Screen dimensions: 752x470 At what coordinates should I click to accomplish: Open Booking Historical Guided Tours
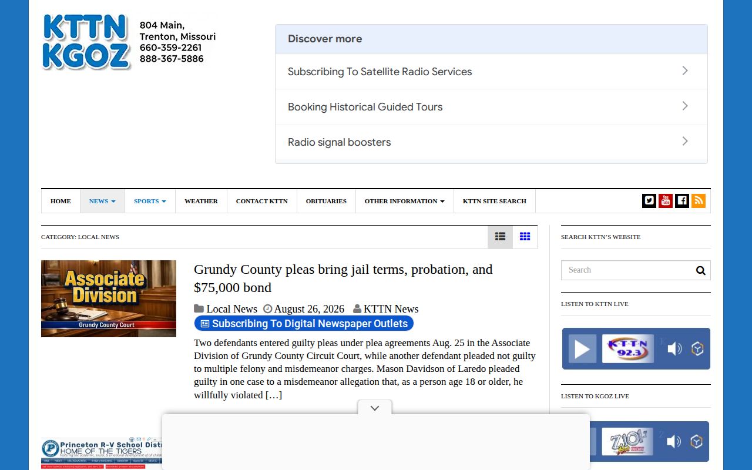click(x=491, y=107)
